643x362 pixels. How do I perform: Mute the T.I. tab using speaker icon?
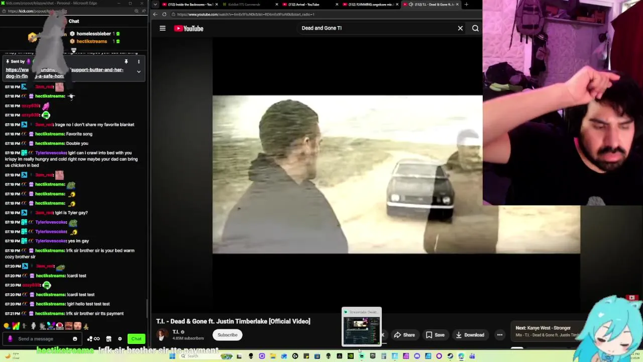411,5
